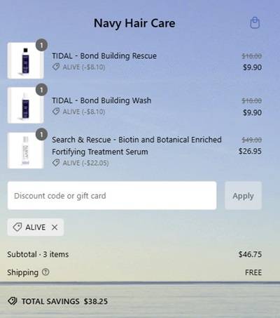Screen dimensions: 280x318
Task: Click the tag icon under Fortifying Treatment Serum
Action: (56, 163)
